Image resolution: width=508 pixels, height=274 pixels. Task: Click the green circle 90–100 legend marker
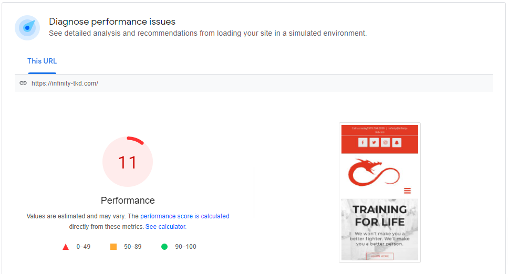point(164,247)
